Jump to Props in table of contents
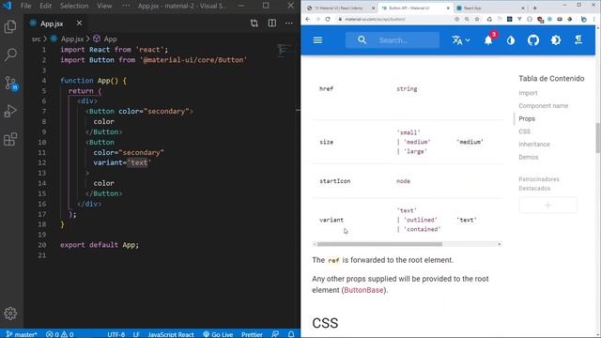601x338 pixels. click(x=527, y=119)
